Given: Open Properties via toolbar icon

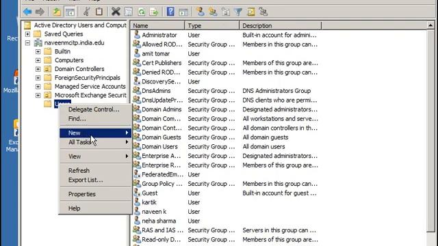Looking at the screenshot, I should point(129,12).
